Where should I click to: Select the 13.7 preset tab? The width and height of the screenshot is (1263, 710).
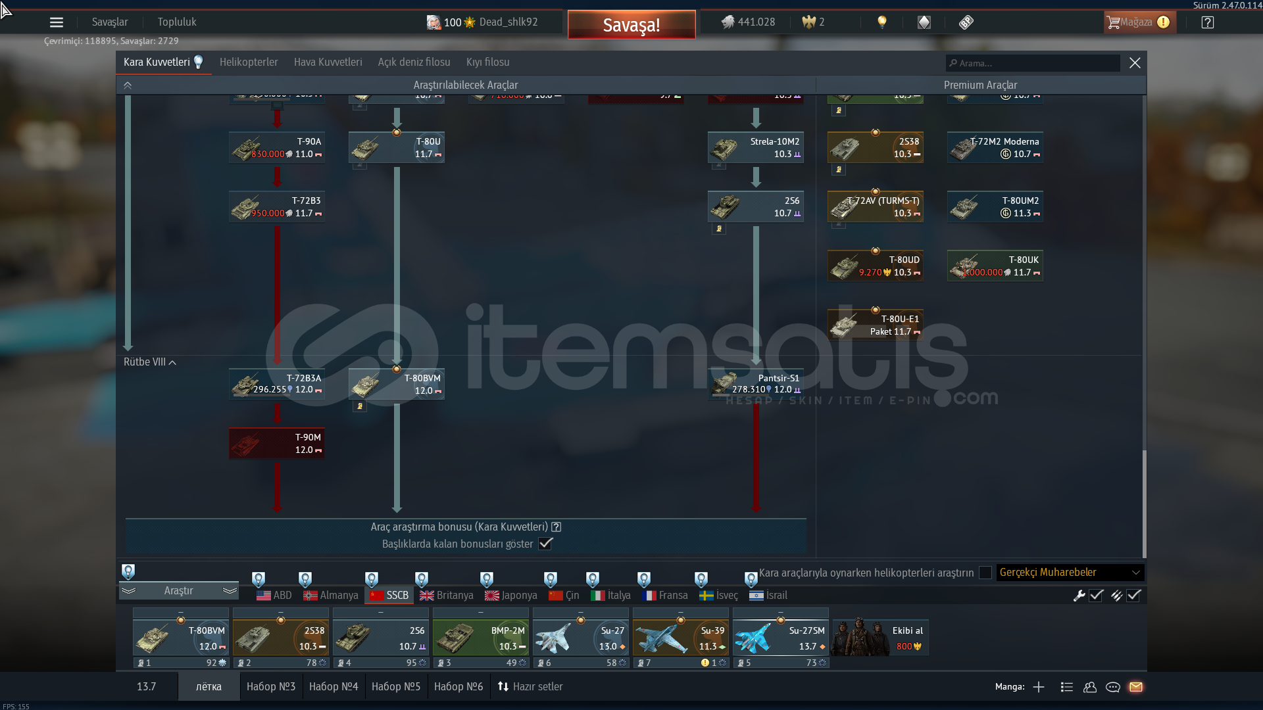click(146, 687)
